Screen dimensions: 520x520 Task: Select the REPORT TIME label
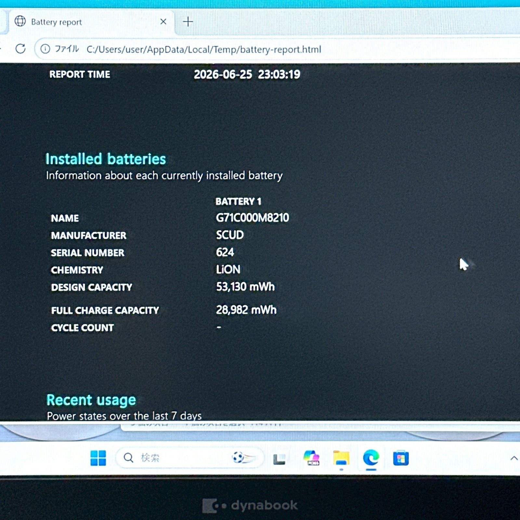[x=80, y=74]
